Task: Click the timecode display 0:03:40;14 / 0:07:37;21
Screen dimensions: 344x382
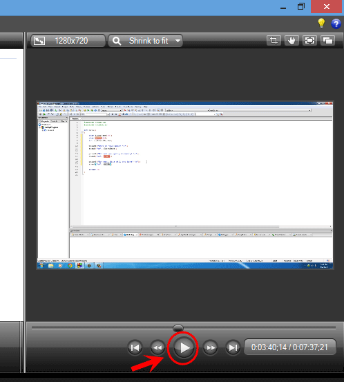Action: [x=290, y=347]
